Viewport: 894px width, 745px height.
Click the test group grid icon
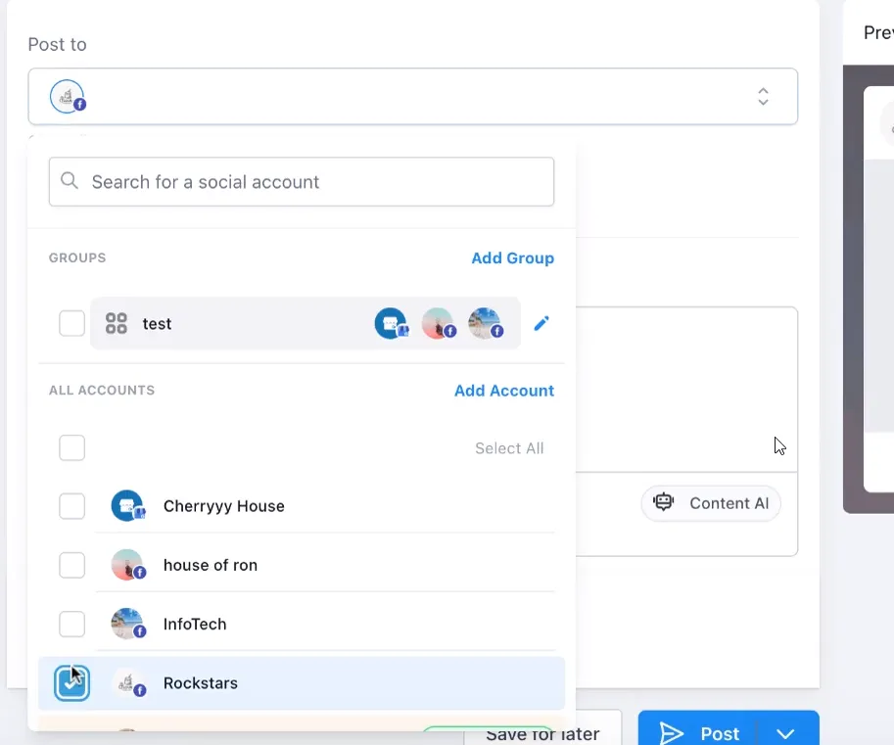tap(117, 323)
